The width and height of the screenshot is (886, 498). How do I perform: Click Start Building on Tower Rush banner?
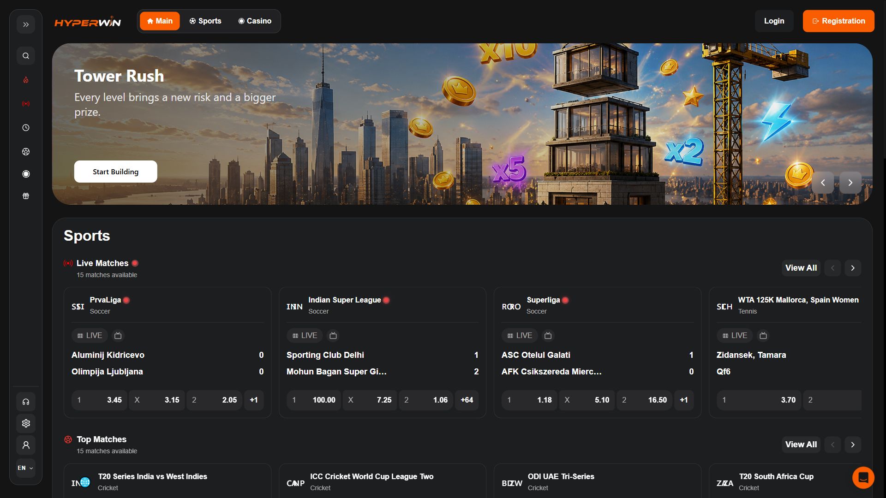(x=115, y=172)
